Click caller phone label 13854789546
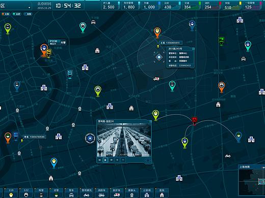The width and height of the screenshot is (265, 198). (35, 137)
